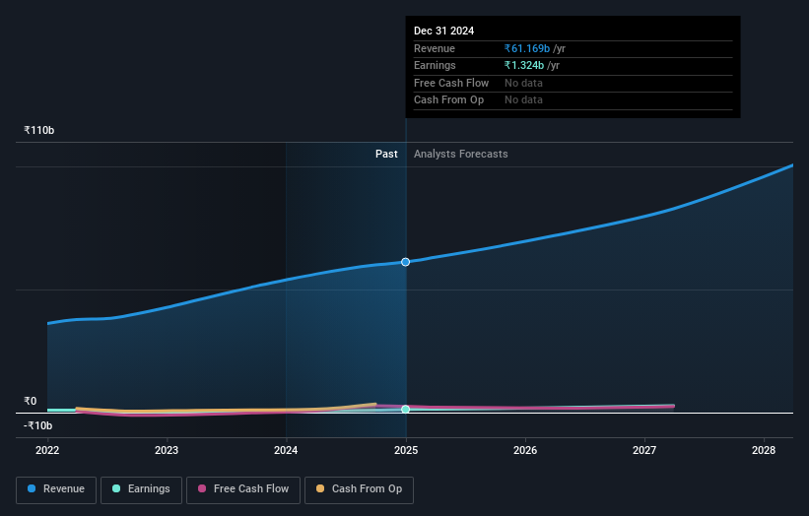The height and width of the screenshot is (516, 809).
Task: Click the -₹10b y-axis label
Action: (x=37, y=425)
